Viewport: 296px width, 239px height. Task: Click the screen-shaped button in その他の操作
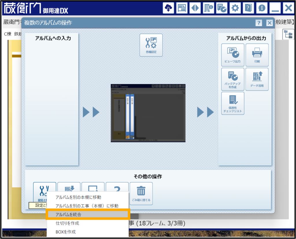pos(93,187)
